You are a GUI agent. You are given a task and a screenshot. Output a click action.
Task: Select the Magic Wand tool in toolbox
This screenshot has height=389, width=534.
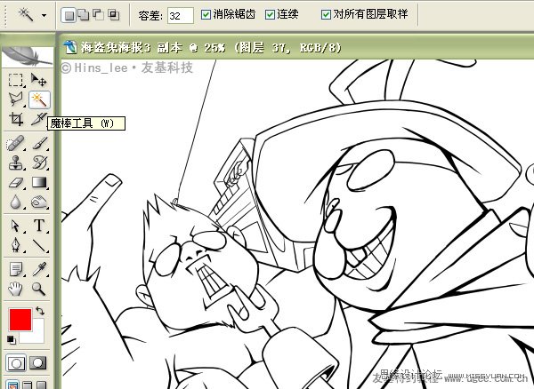(39, 99)
